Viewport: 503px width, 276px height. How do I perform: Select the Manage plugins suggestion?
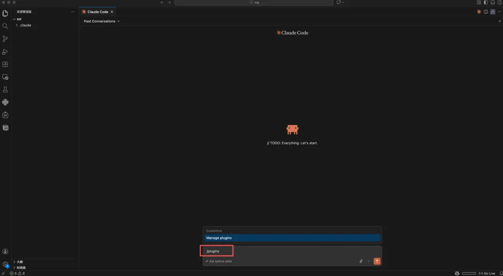pyautogui.click(x=292, y=238)
